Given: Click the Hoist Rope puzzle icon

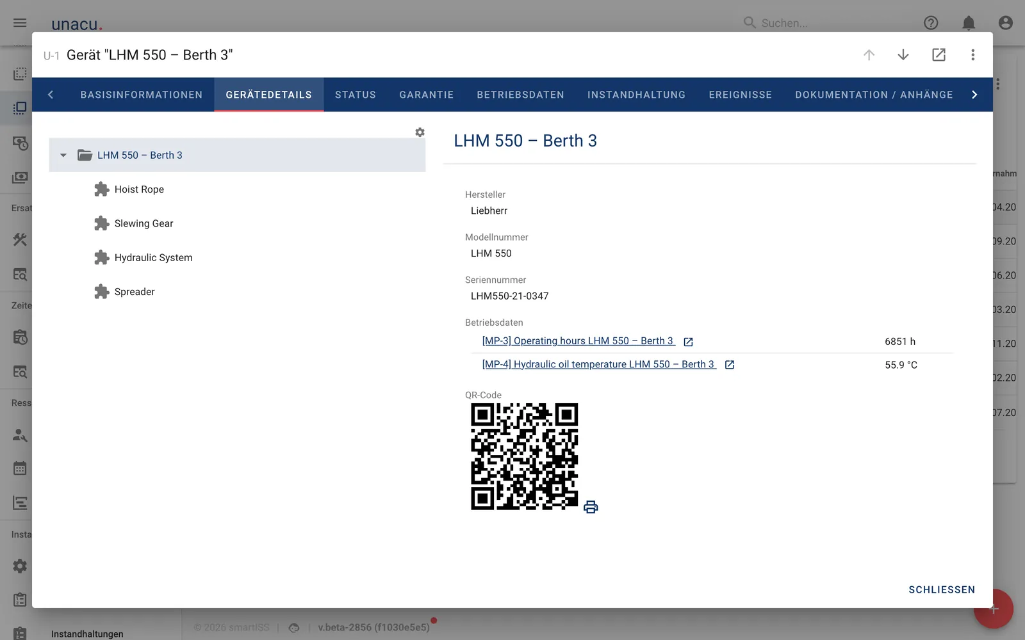Looking at the screenshot, I should [101, 189].
